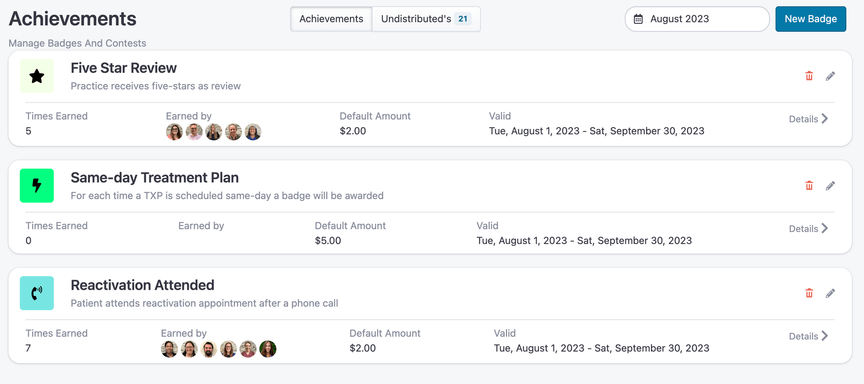Create a New Badge
This screenshot has width=864, height=384.
click(x=810, y=19)
